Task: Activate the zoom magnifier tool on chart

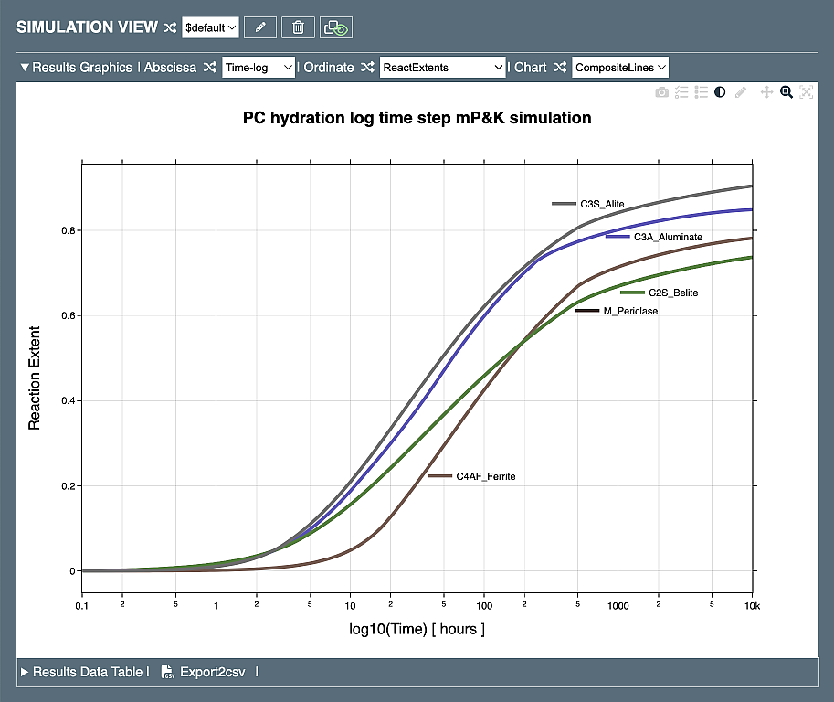Action: 786,92
